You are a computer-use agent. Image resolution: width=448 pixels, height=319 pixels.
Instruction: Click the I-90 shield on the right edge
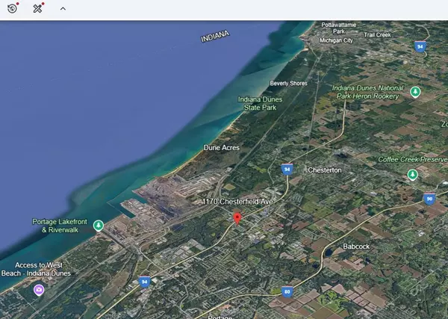pyautogui.click(x=429, y=199)
